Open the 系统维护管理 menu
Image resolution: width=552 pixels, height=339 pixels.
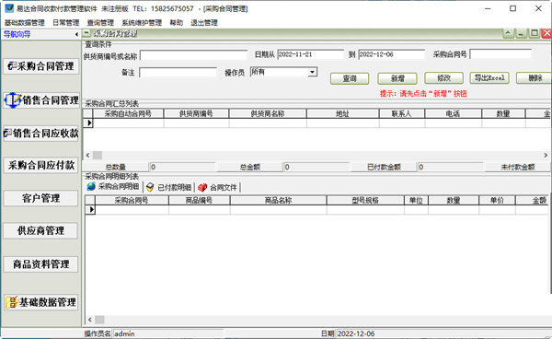(x=142, y=22)
